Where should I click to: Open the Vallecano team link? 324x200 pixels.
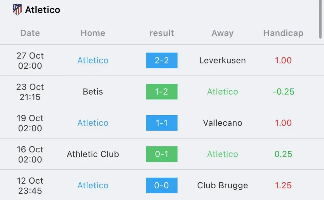pos(222,123)
